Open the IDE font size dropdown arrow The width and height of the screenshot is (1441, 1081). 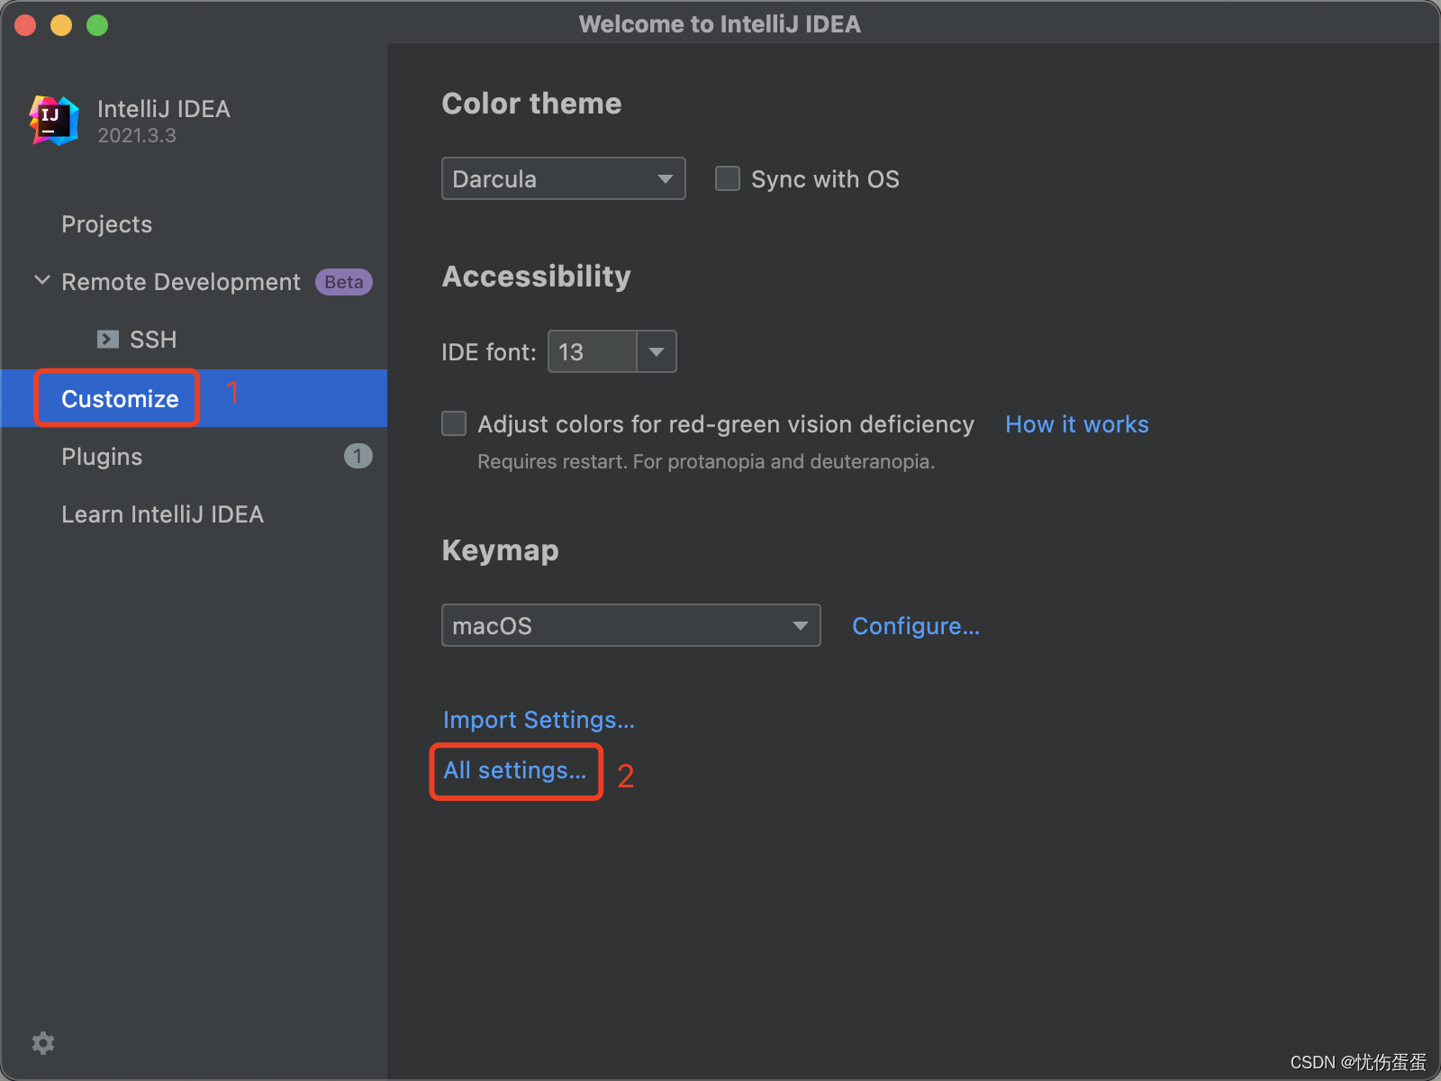click(x=657, y=351)
